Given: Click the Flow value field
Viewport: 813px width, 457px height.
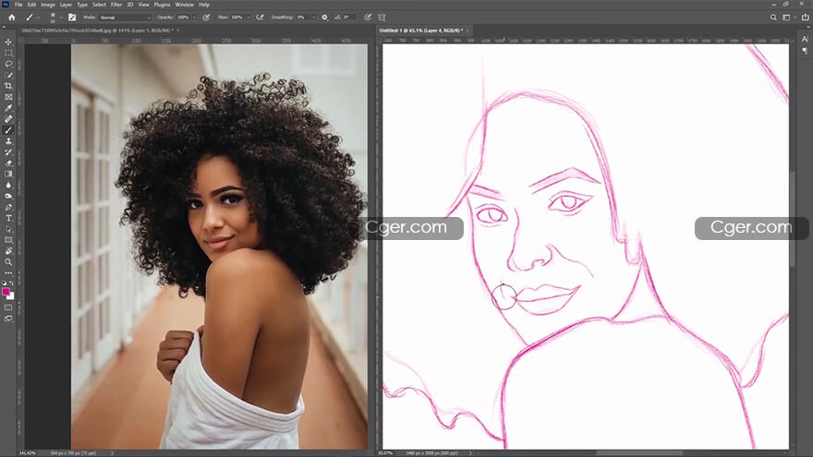Looking at the screenshot, I should [237, 18].
